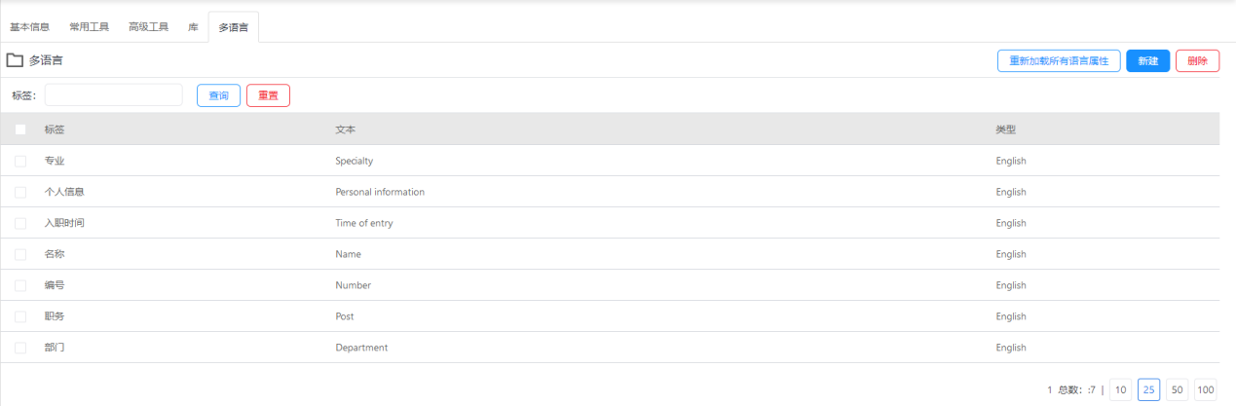The height and width of the screenshot is (406, 1236).
Task: Click the 重新加载所有语言属性 button
Action: (x=1060, y=60)
